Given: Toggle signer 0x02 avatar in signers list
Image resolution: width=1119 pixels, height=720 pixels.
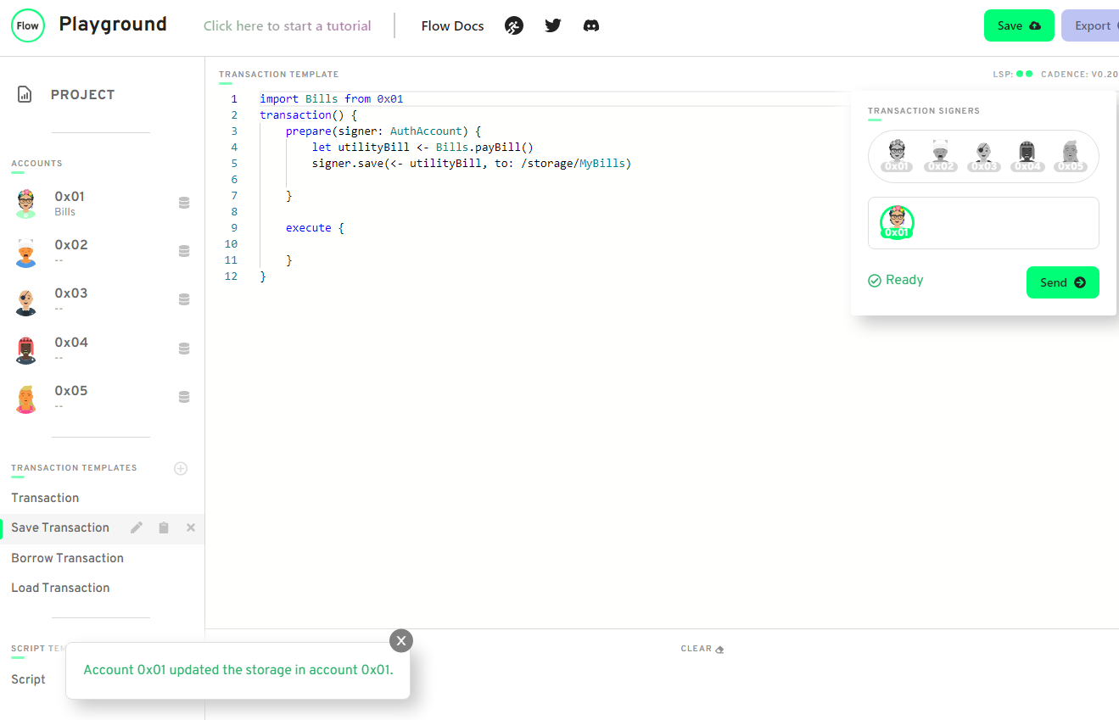Looking at the screenshot, I should pyautogui.click(x=940, y=156).
